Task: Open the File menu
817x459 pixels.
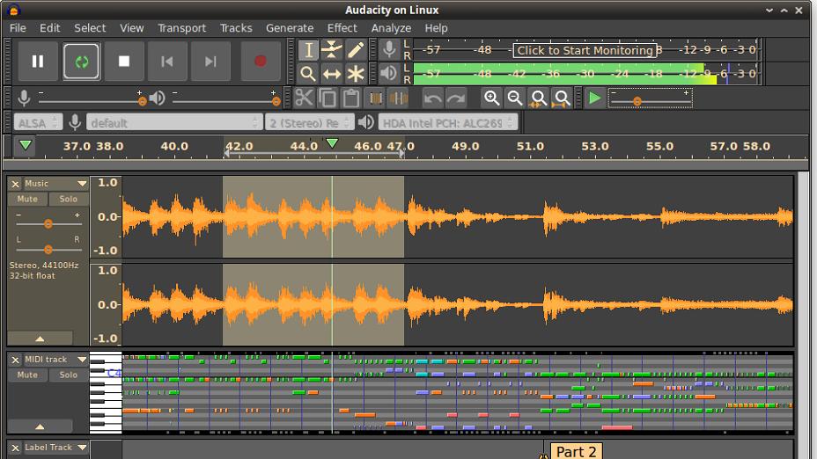Action: [x=18, y=28]
